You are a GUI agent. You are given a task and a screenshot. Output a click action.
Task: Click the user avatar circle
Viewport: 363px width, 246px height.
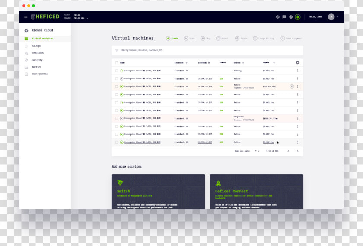pyautogui.click(x=331, y=17)
